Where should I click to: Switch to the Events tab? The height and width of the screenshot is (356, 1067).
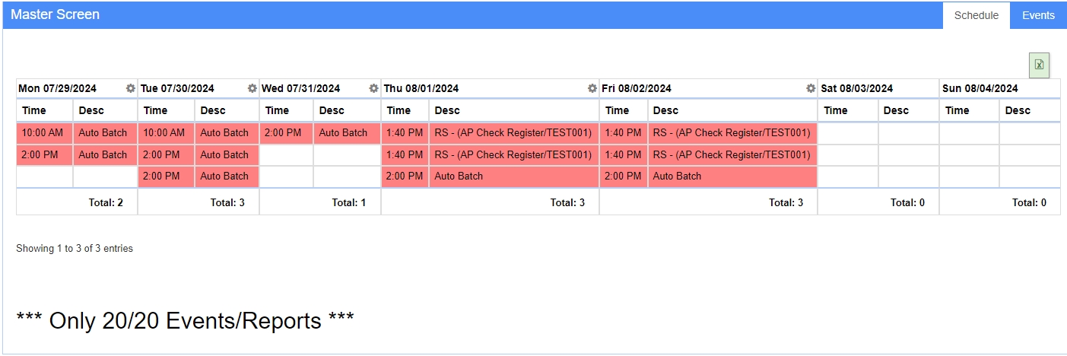tap(1038, 15)
